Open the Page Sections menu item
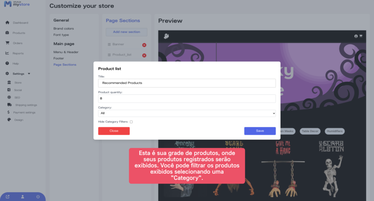The image size is (374, 201). tap(65, 65)
